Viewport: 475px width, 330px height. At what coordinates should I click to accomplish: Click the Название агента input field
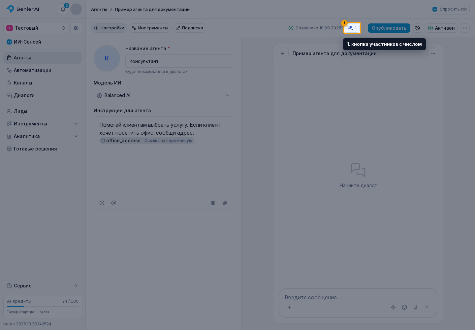click(179, 61)
